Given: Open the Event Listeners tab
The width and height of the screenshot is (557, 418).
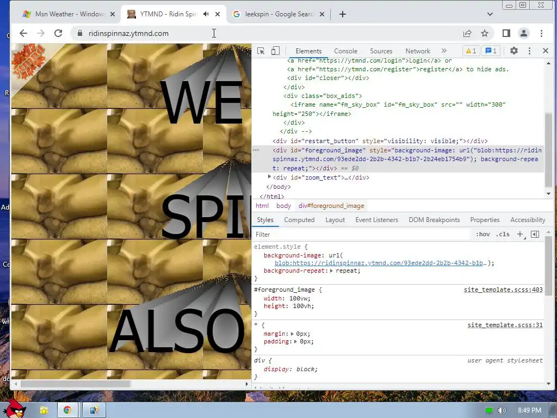Looking at the screenshot, I should [376, 220].
